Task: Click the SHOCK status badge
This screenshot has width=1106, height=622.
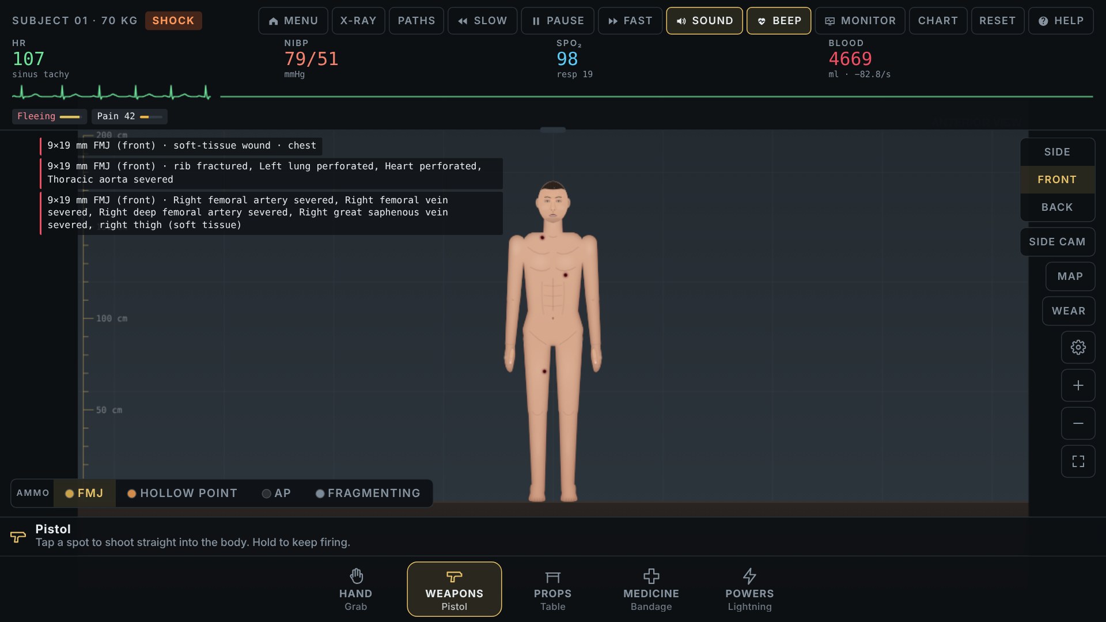Action: (x=173, y=21)
